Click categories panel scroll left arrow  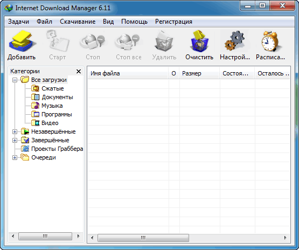tap(13, 237)
